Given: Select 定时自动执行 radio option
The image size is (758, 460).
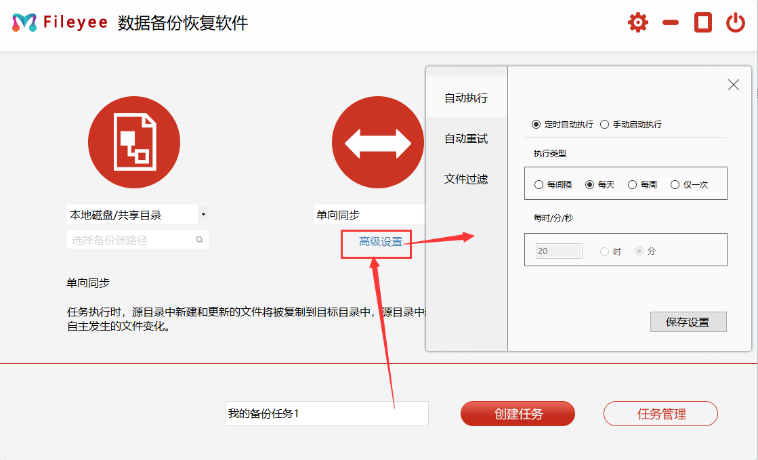Looking at the screenshot, I should coord(536,125).
